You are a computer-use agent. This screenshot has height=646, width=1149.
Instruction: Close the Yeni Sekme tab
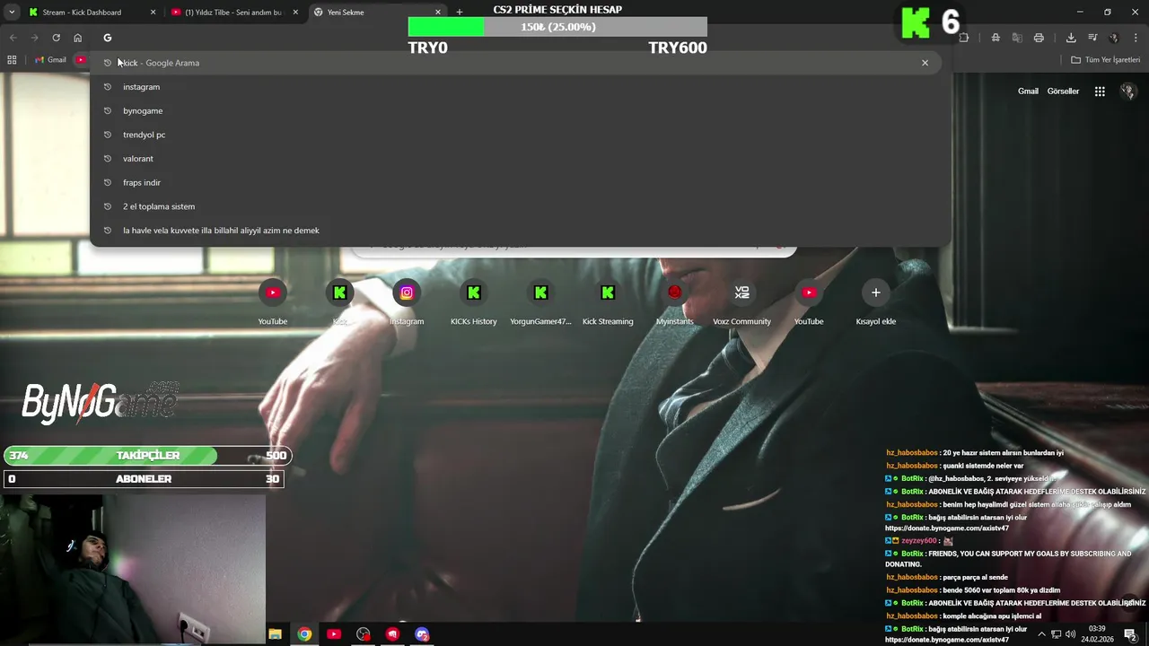click(x=438, y=13)
